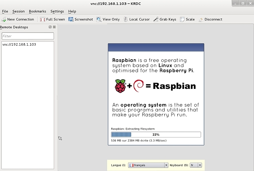Minimize the KRDC window
Viewport: 254px width, 171px height.
click(235, 3)
